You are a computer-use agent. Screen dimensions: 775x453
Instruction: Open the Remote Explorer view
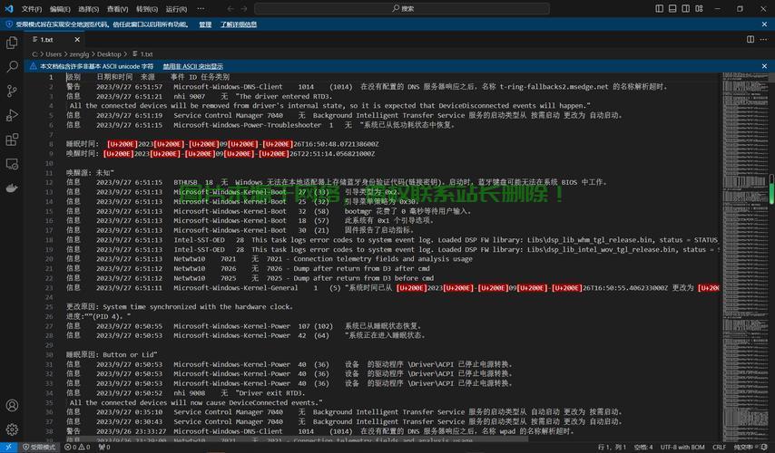(12, 164)
